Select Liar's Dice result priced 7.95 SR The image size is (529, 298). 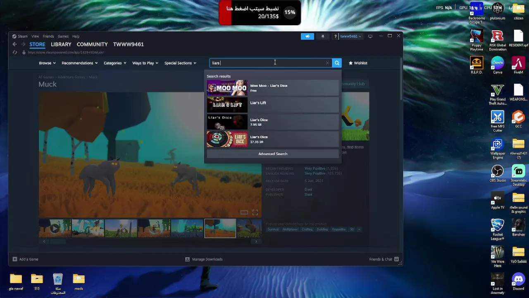click(x=273, y=122)
